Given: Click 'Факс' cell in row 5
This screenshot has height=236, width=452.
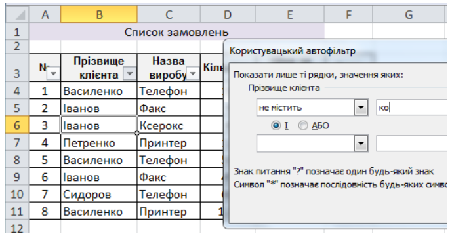Looking at the screenshot, I should tap(169, 108).
